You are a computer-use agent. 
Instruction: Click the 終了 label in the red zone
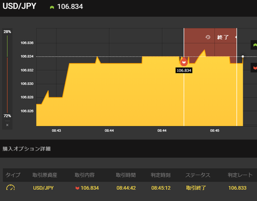tap(223, 37)
